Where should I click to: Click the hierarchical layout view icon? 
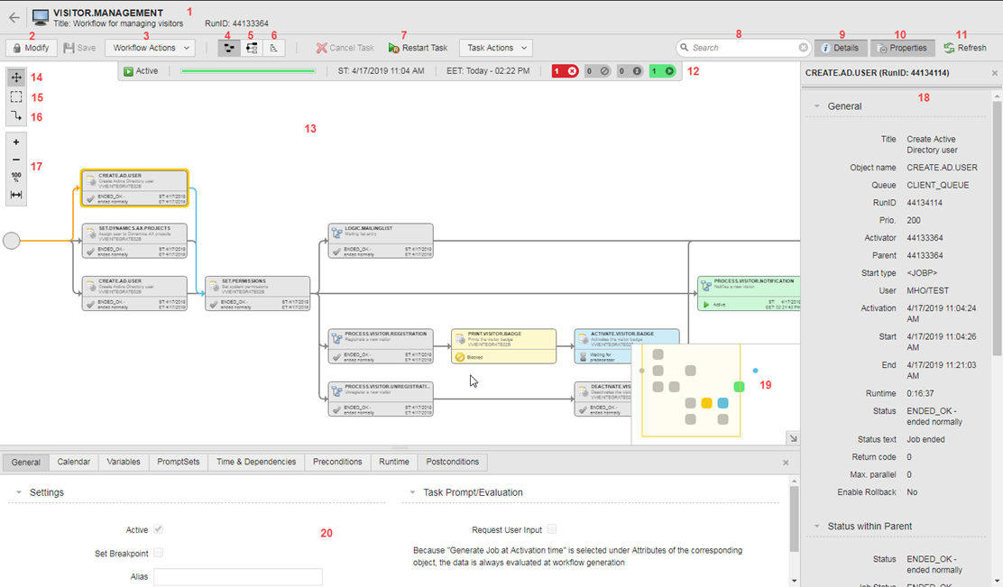(251, 47)
